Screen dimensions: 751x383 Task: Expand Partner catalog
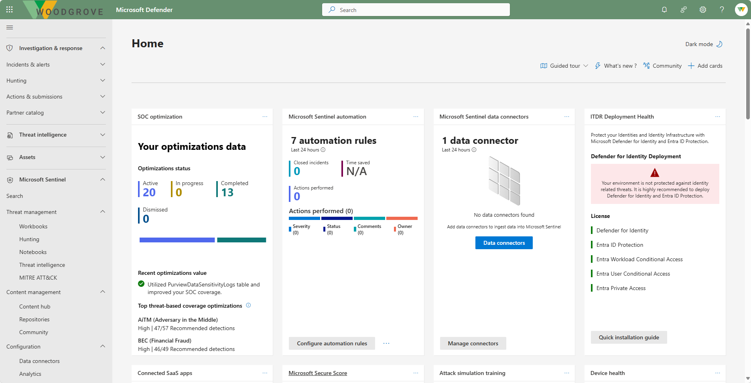[103, 113]
